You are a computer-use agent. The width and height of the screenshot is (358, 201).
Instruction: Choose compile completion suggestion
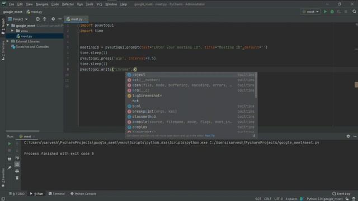(190, 122)
